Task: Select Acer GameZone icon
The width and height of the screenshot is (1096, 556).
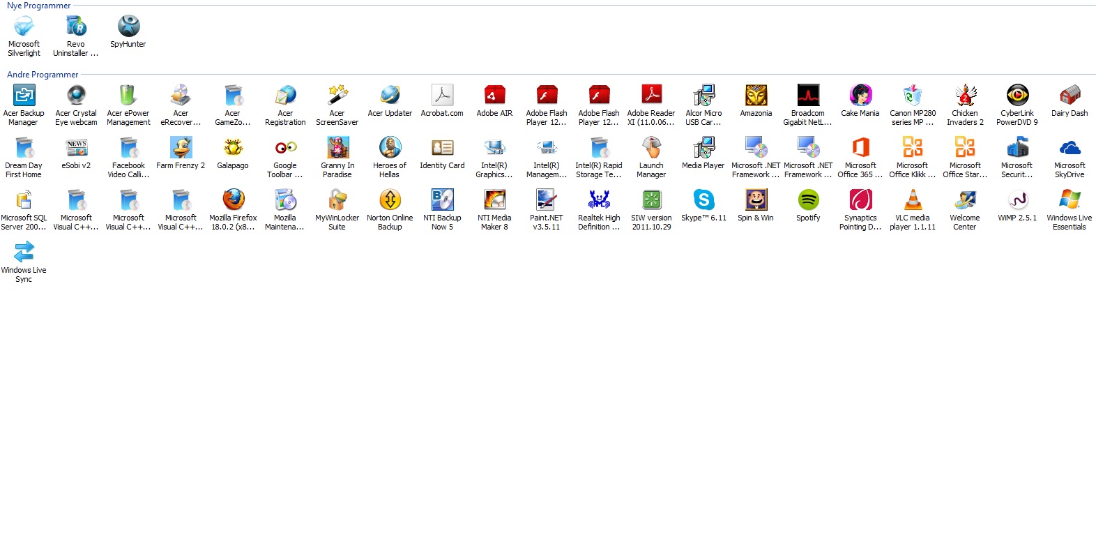Action: click(233, 95)
